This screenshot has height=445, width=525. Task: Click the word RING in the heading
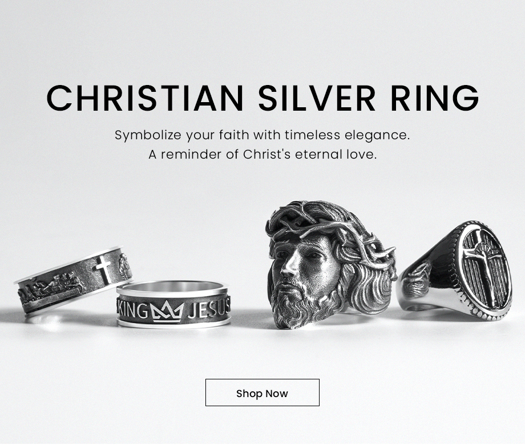coord(435,98)
